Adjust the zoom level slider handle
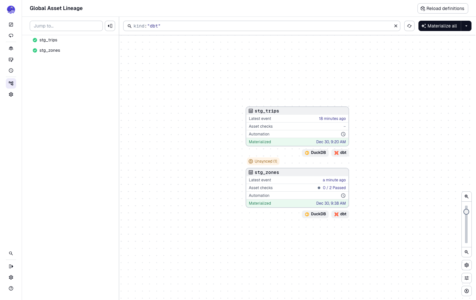The height and width of the screenshot is (300, 476). coord(466,212)
